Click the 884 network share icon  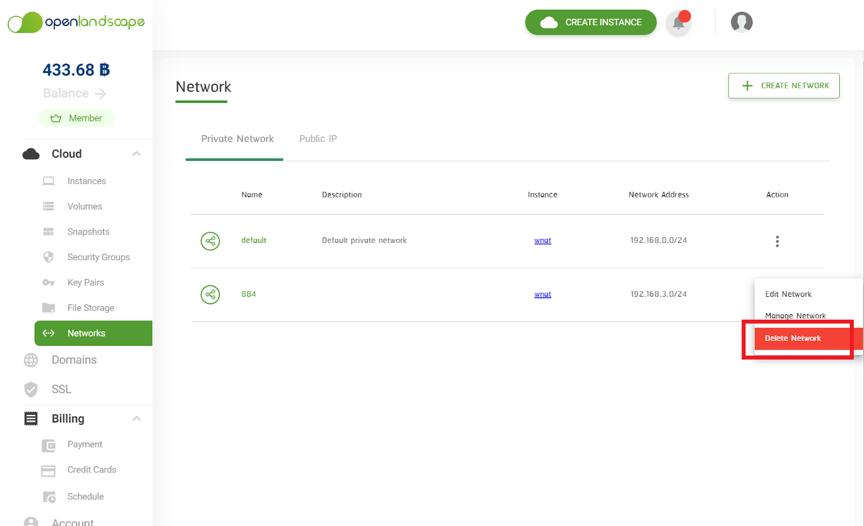click(x=210, y=295)
